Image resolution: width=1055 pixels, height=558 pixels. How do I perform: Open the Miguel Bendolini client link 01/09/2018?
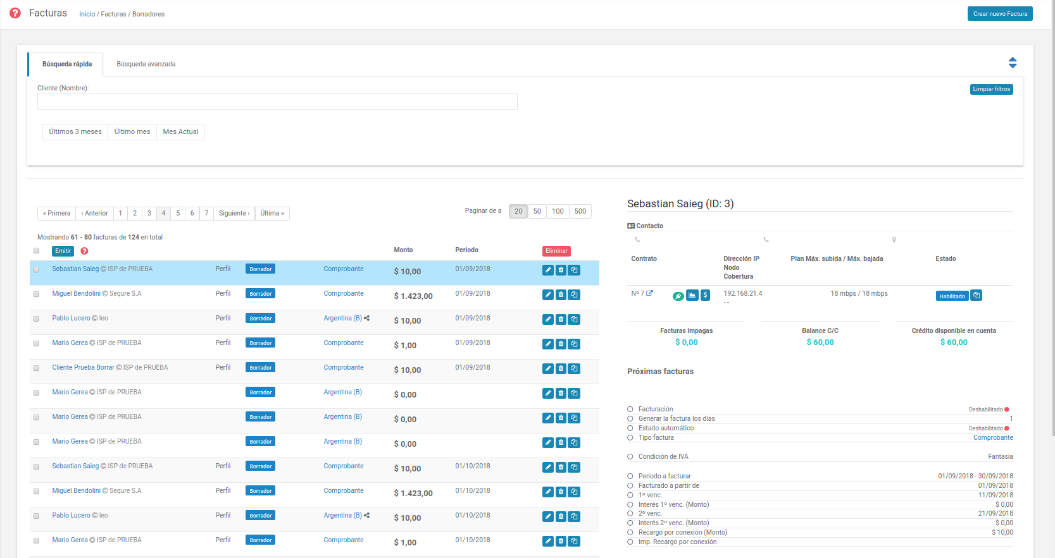[x=76, y=293]
